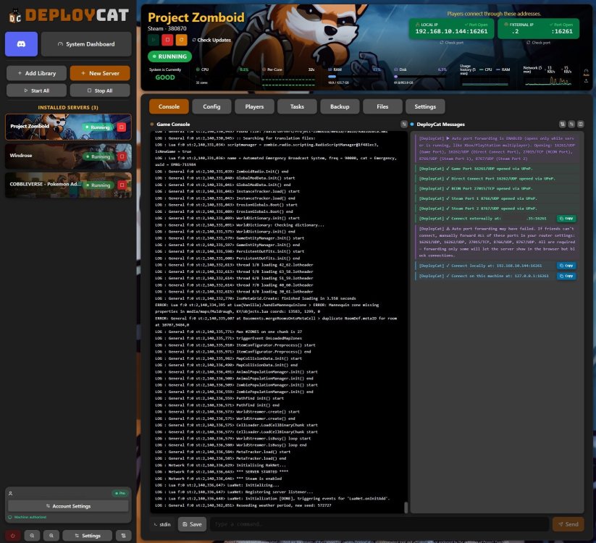This screenshot has height=543, width=596.
Task: Click the middle icon in the DeployCat Messages toolbar
Action: tap(571, 125)
